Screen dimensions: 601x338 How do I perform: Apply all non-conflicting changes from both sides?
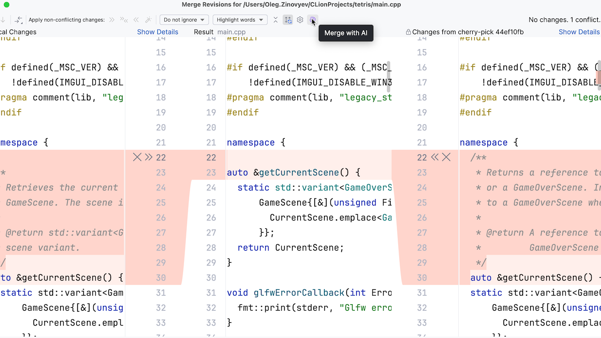pos(124,20)
